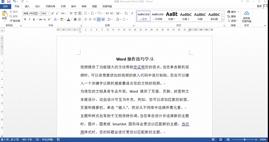
Task: Click the Undo arrow in quick access toolbar
Action: [x=15, y=2]
